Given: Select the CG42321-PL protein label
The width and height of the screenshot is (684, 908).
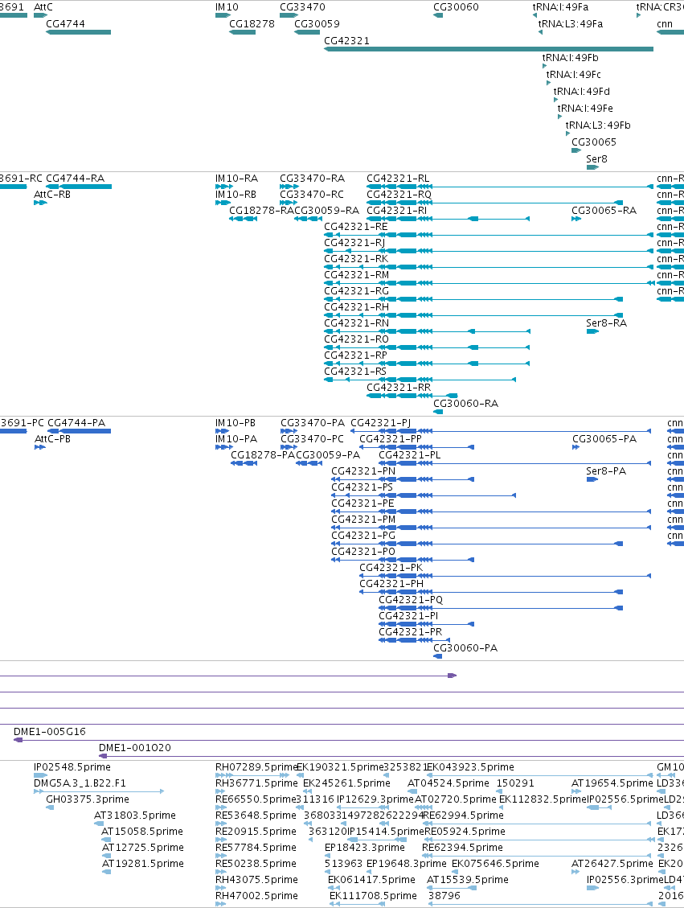Looking at the screenshot, I should (410, 455).
